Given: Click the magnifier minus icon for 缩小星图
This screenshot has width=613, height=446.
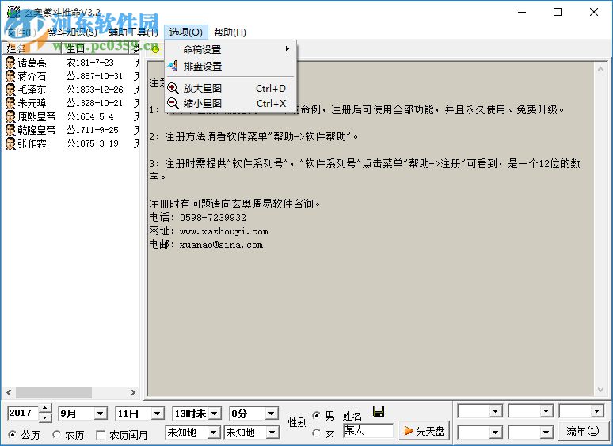Looking at the screenshot, I should [173, 103].
